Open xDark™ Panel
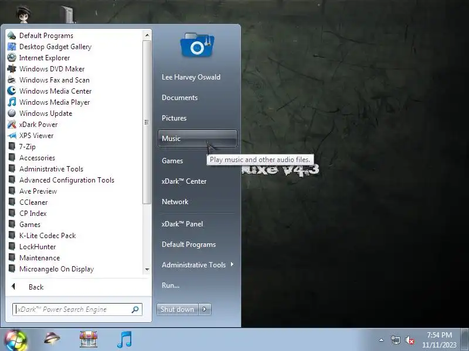 198,224
